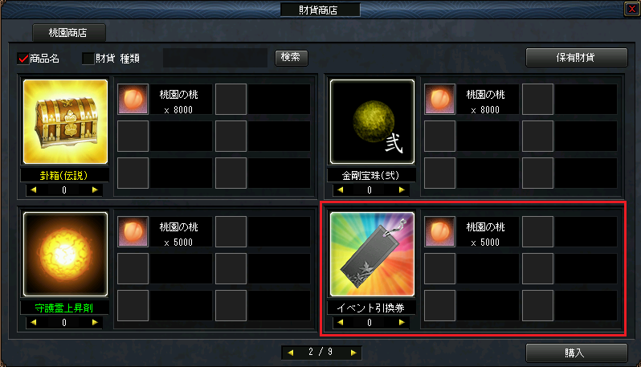The height and width of the screenshot is (367, 641).
Task: Click the peach cost icon for イベント引換券
Action: point(439,232)
